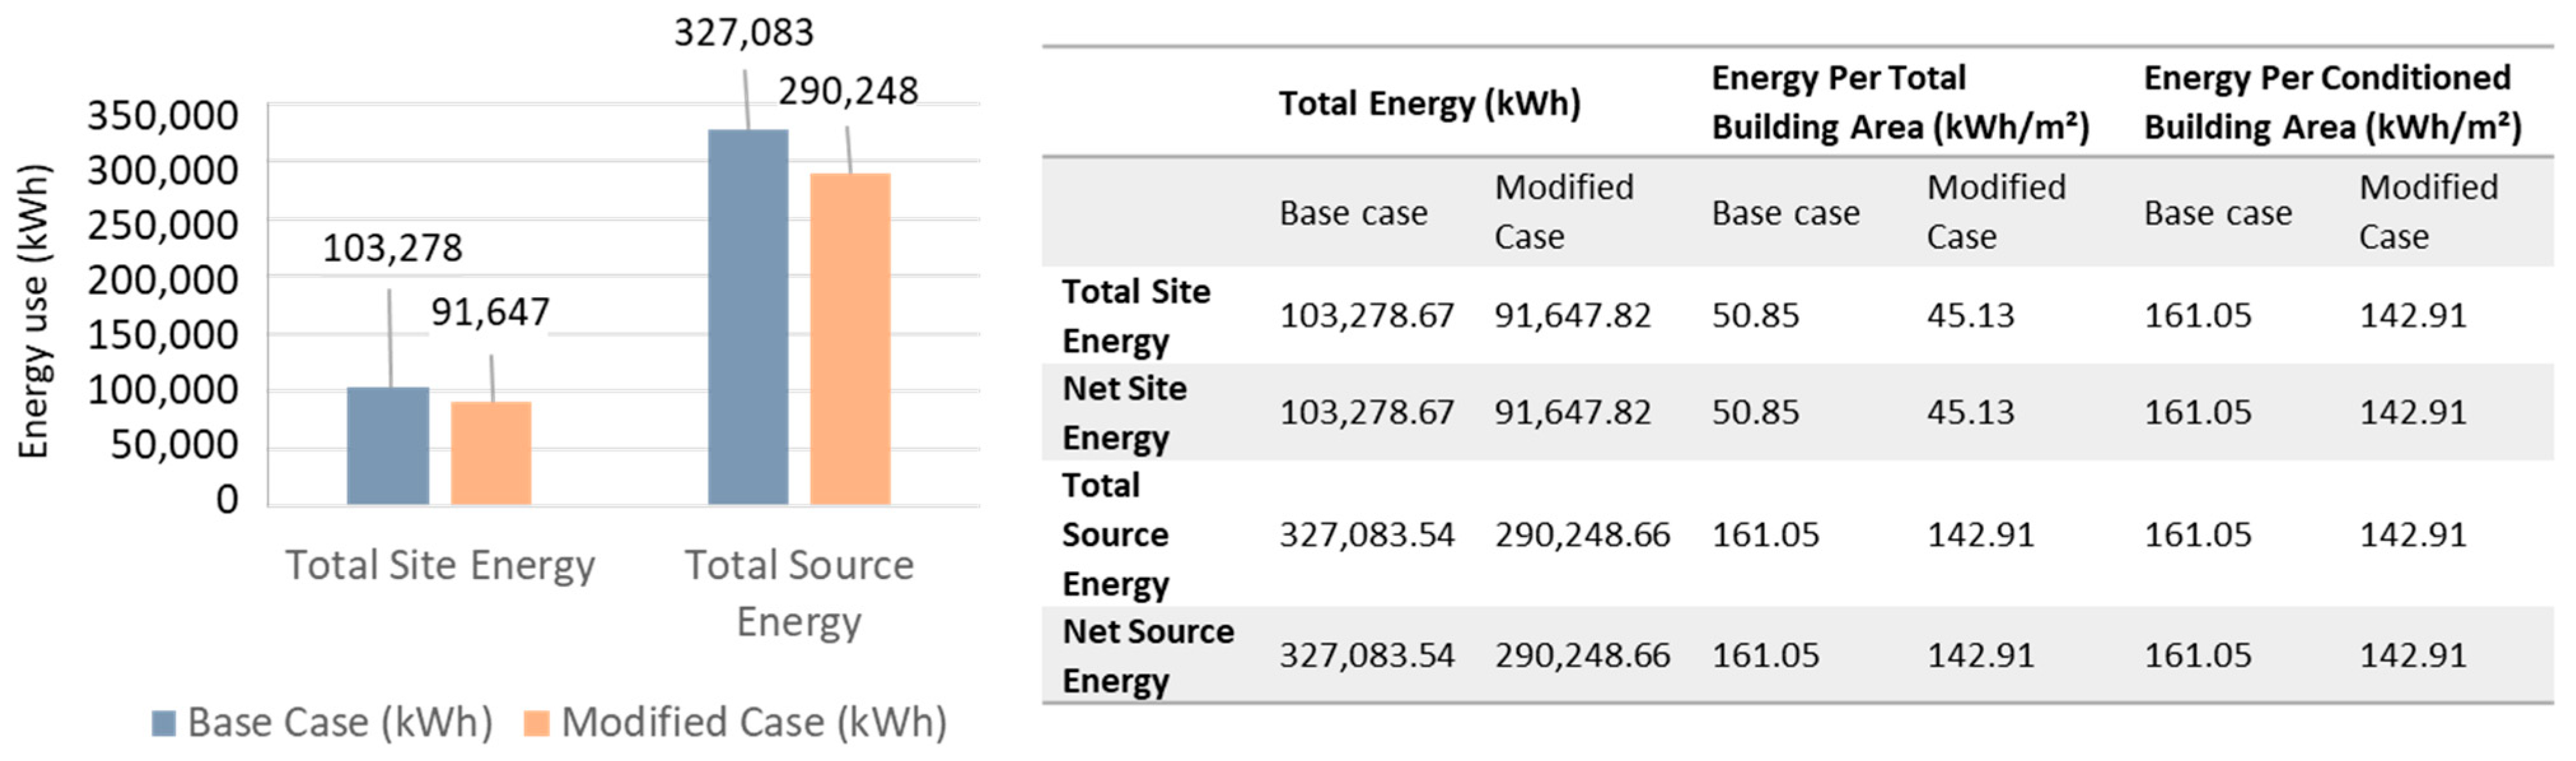
Task: Select the Energy Per Total Building Area header
Action: 1899,103
